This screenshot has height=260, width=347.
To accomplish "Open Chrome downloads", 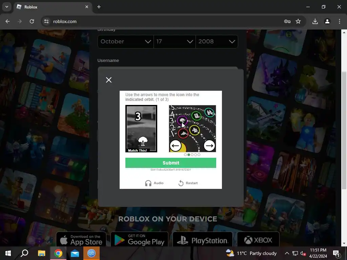I will coord(315,21).
